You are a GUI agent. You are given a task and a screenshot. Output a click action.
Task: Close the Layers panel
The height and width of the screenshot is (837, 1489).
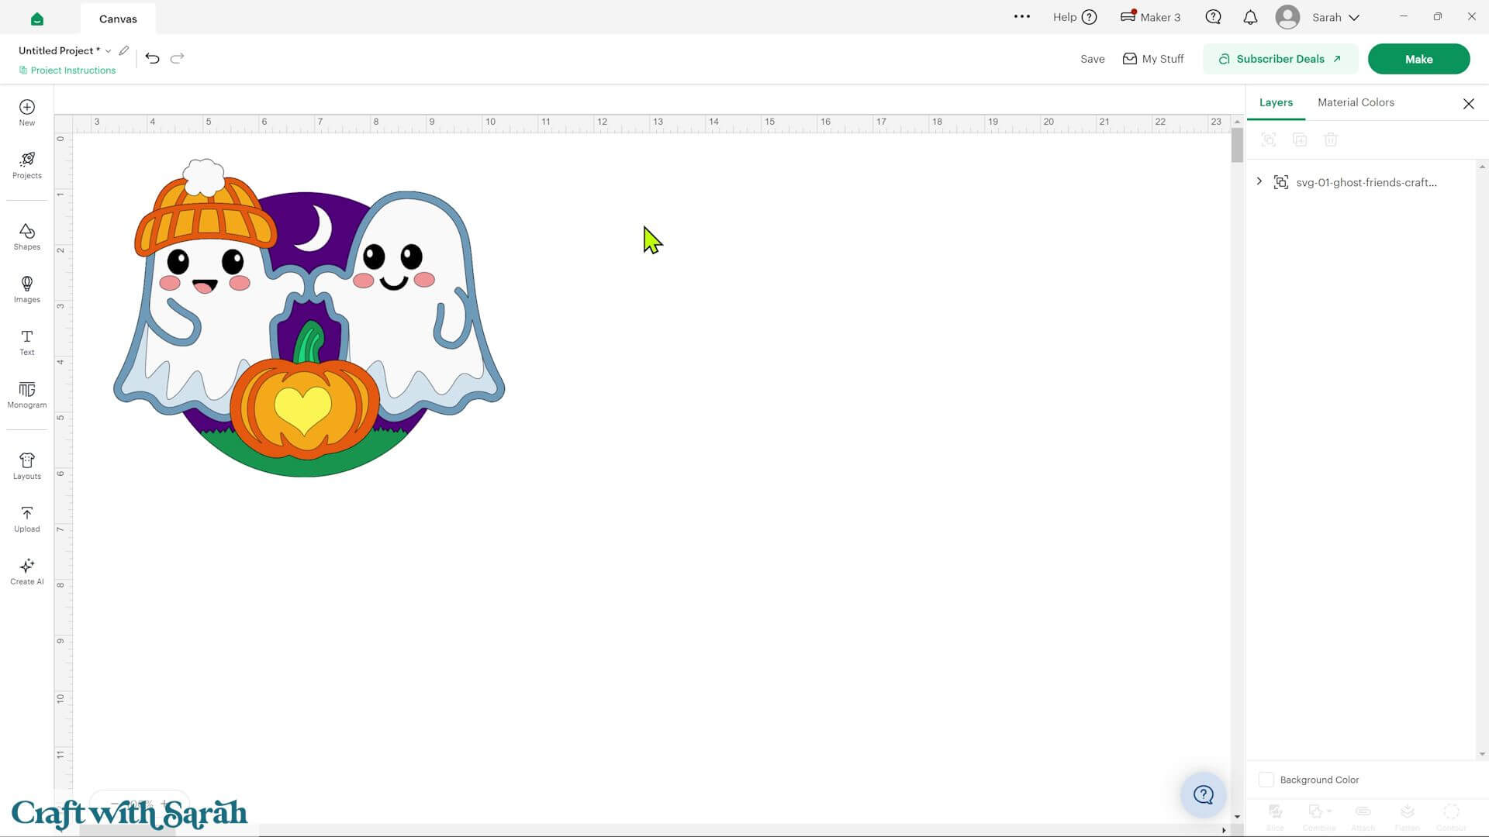pos(1468,104)
